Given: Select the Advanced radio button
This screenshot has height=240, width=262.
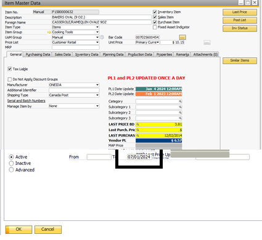Looking at the screenshot, I should coord(11,170).
